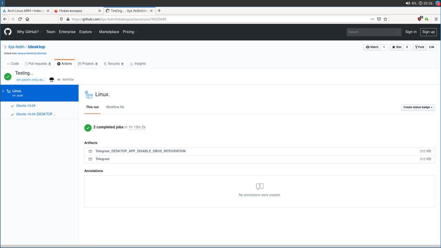Select the Actions tab
Viewport: 441px width, 248px height.
click(64, 64)
